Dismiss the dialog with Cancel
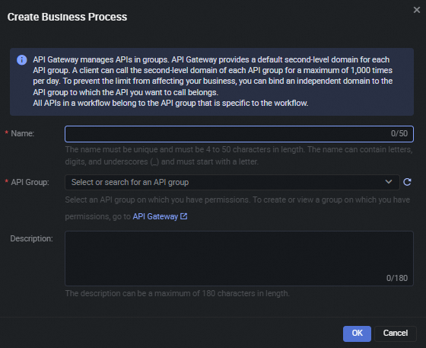 (396, 334)
